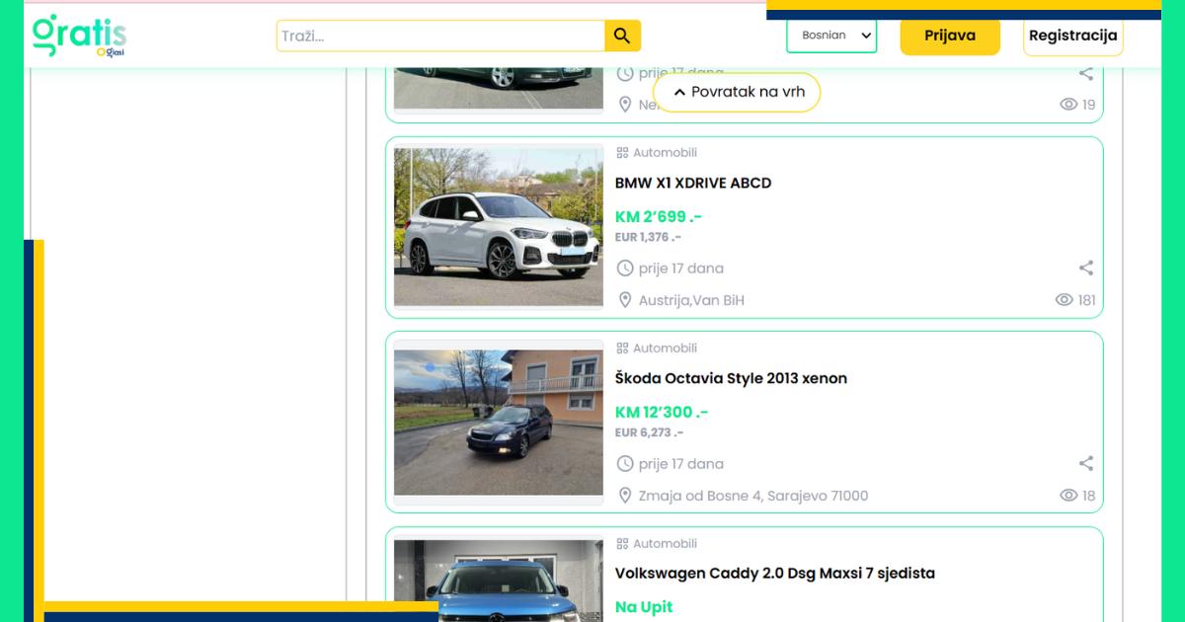The height and width of the screenshot is (622, 1185).
Task: Click price KM 2'699 .-
Action: (659, 217)
